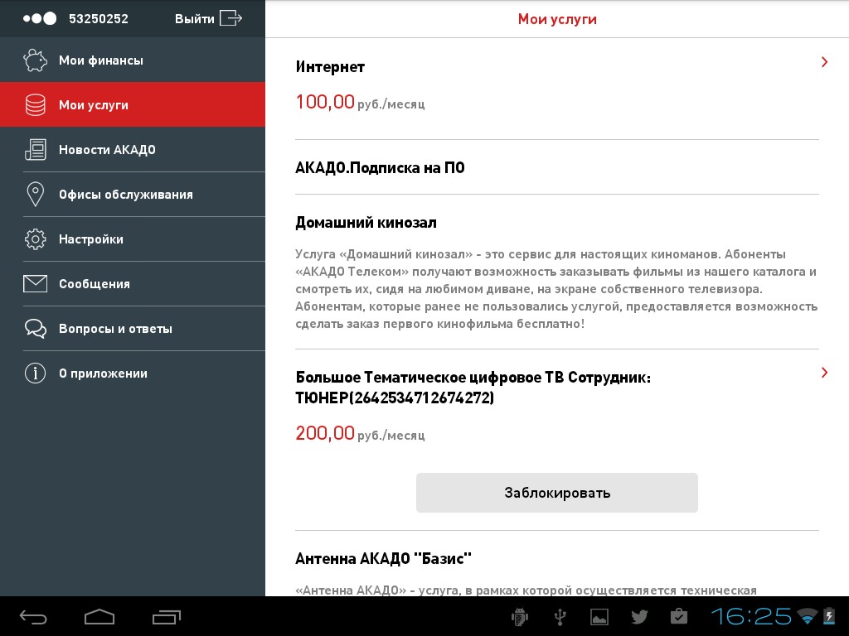Open Вопросы и ответы menu item
Image resolution: width=849 pixels, height=636 pixels.
tap(133, 328)
